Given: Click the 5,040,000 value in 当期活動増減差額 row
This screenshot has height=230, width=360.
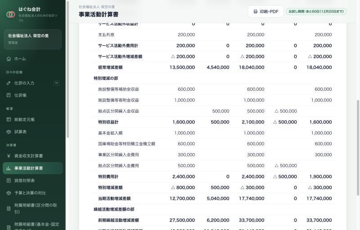Looking at the screenshot, I should click(218, 199).
